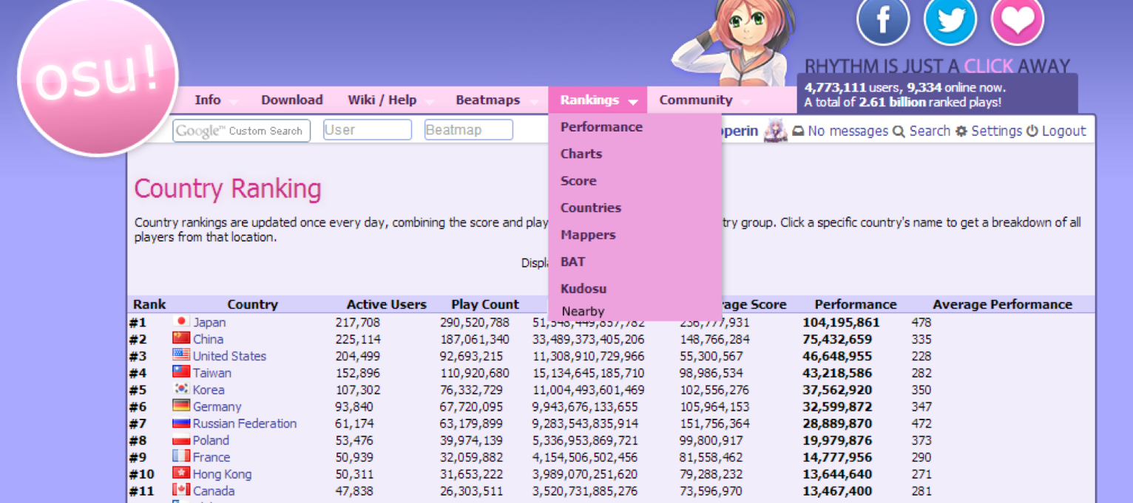1133x503 pixels.
Task: Select Score from Rankings menu
Action: (578, 181)
